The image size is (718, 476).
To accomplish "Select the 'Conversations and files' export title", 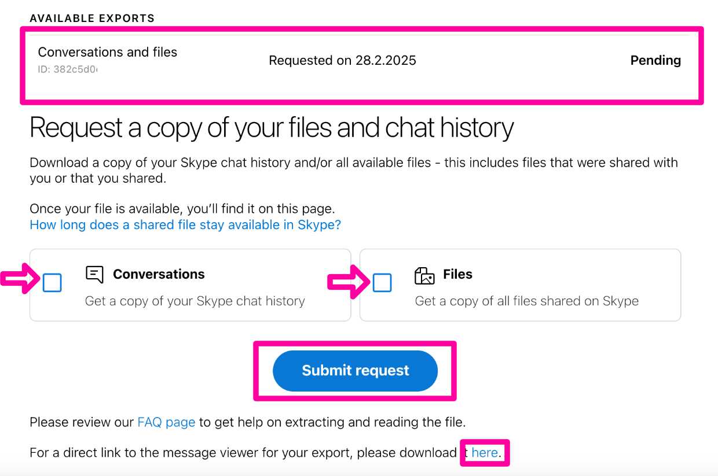I will click(x=108, y=52).
